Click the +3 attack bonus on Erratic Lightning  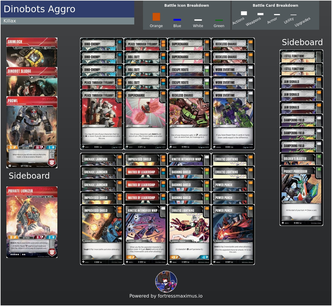pos(175,257)
